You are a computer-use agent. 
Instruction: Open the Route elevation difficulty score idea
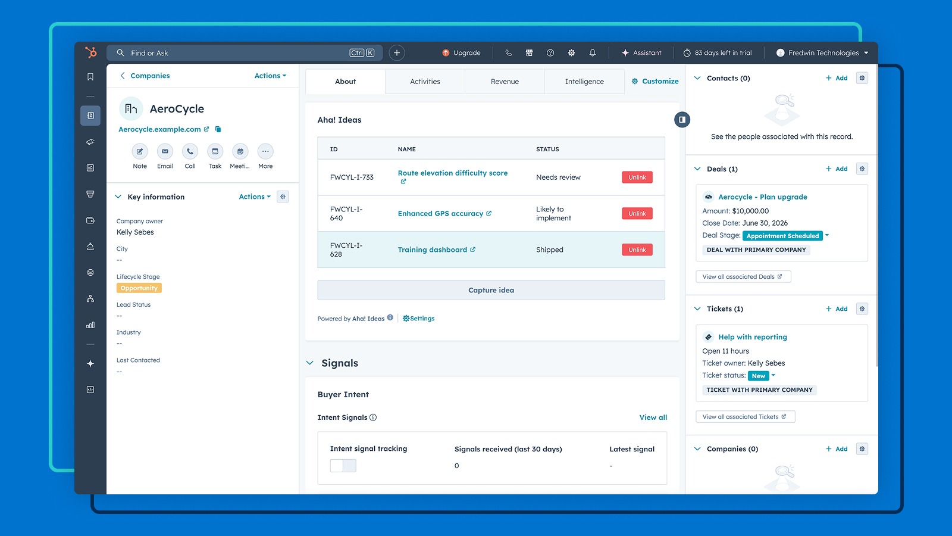coord(453,173)
